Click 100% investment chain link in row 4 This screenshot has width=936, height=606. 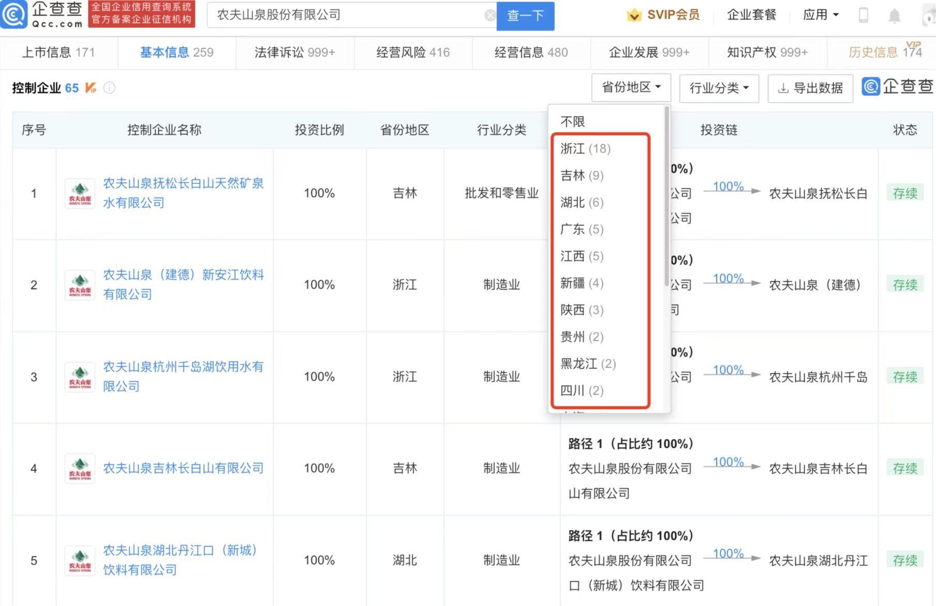[728, 462]
